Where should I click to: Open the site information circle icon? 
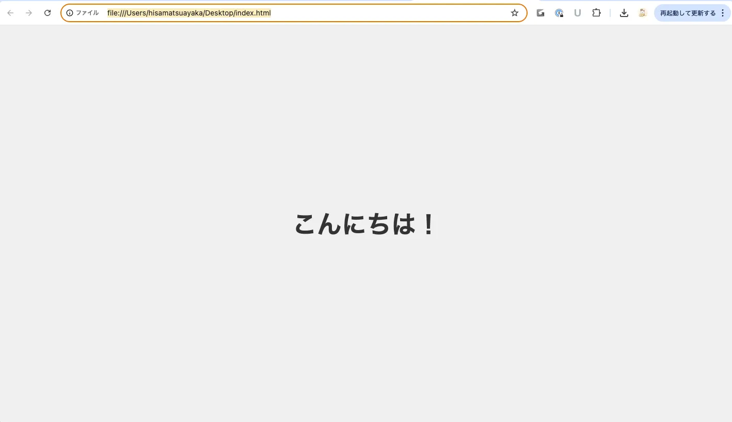pyautogui.click(x=70, y=13)
